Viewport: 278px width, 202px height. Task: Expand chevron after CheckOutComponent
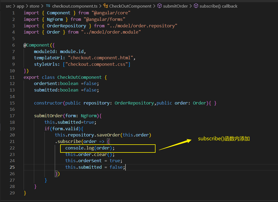pyautogui.click(x=154, y=6)
